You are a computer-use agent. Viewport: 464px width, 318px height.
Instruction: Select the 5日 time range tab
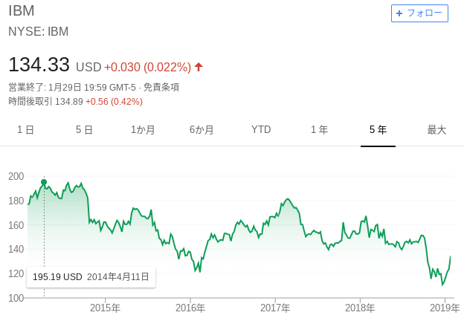pyautogui.click(x=84, y=129)
